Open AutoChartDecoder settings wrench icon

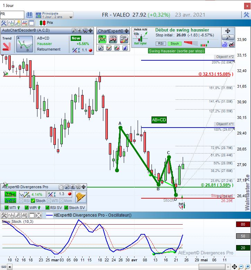74,31
